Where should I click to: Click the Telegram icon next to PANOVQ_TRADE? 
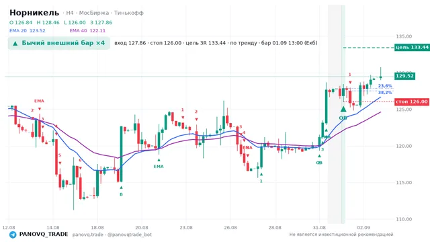pos(13,235)
